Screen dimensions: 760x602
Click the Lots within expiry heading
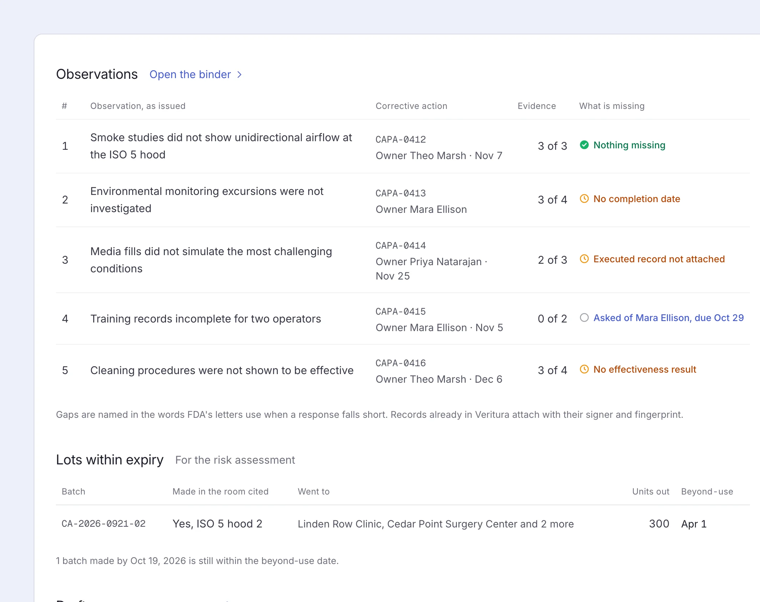[x=110, y=460]
